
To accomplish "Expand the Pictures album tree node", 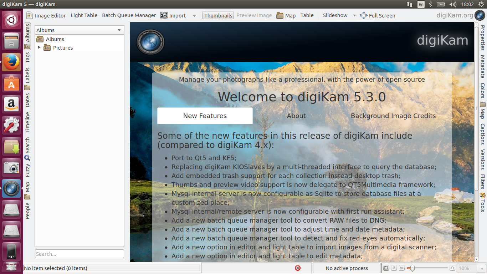I will 39,47.
